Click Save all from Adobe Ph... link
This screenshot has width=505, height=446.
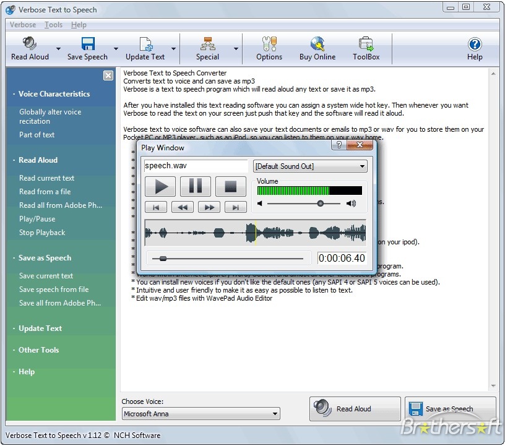pyautogui.click(x=60, y=303)
